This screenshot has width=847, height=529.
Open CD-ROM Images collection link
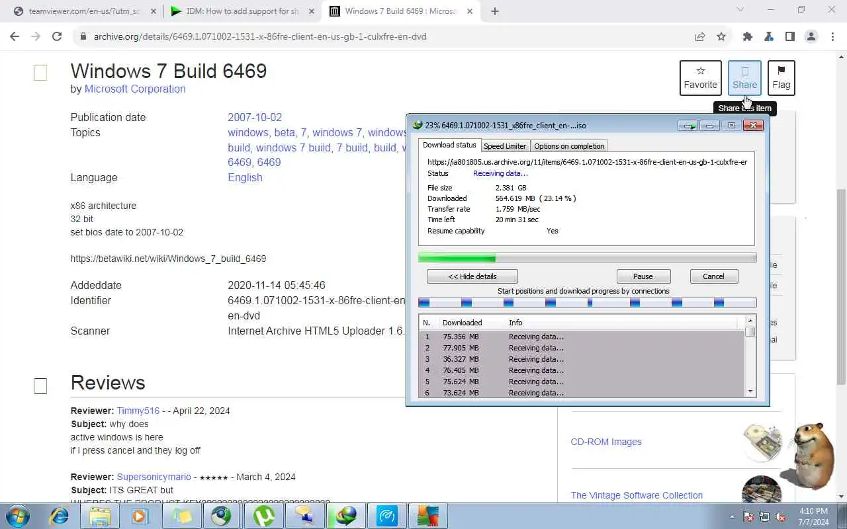point(606,442)
